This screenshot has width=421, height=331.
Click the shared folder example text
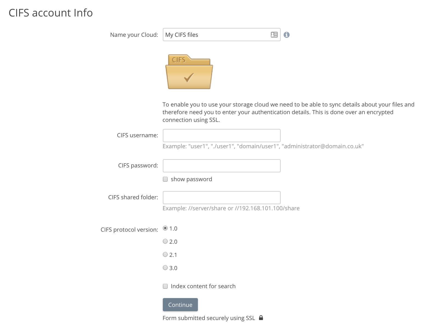231,208
